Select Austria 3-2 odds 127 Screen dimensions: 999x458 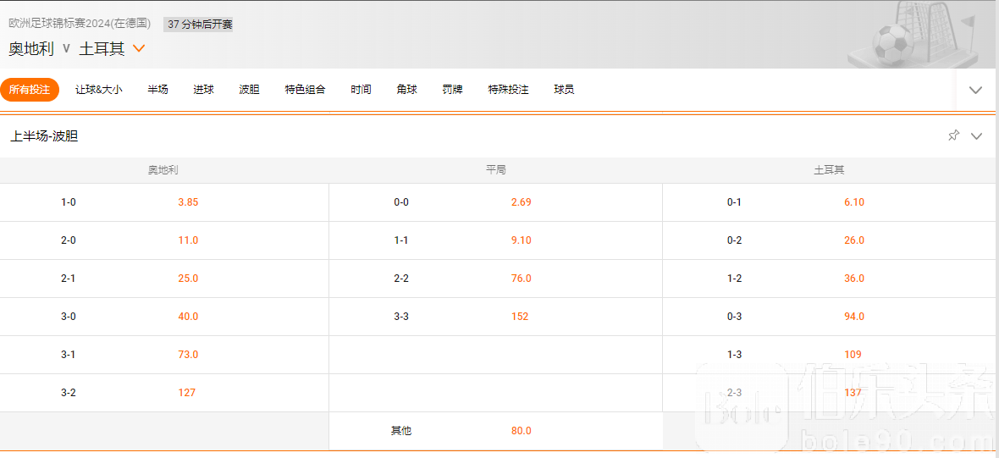[x=187, y=393]
